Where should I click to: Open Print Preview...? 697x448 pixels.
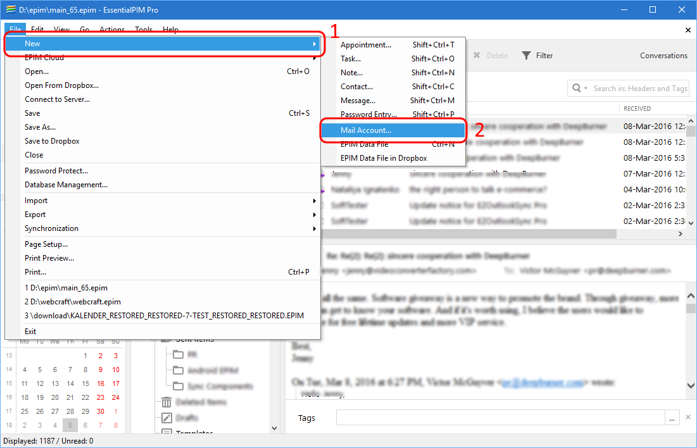163,258
